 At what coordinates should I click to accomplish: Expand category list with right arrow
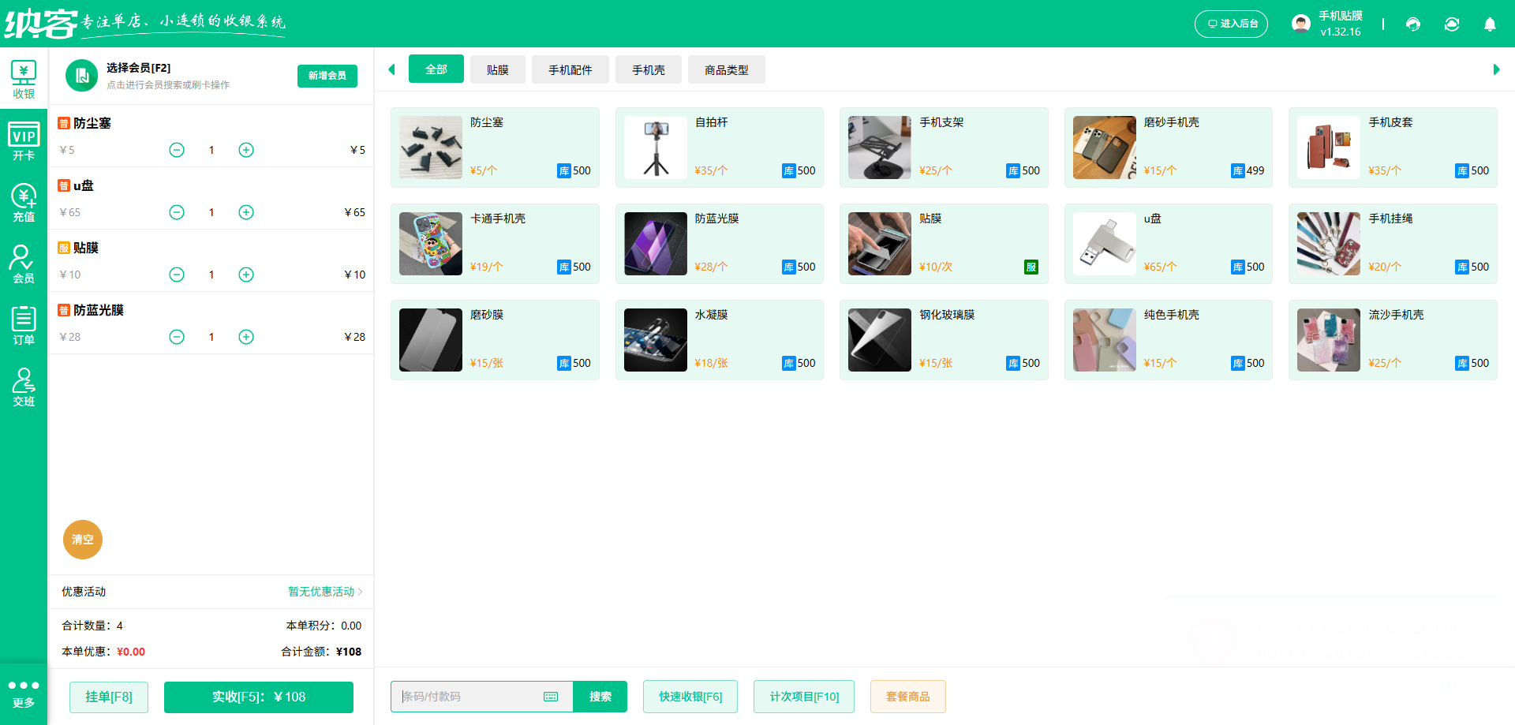point(1494,69)
